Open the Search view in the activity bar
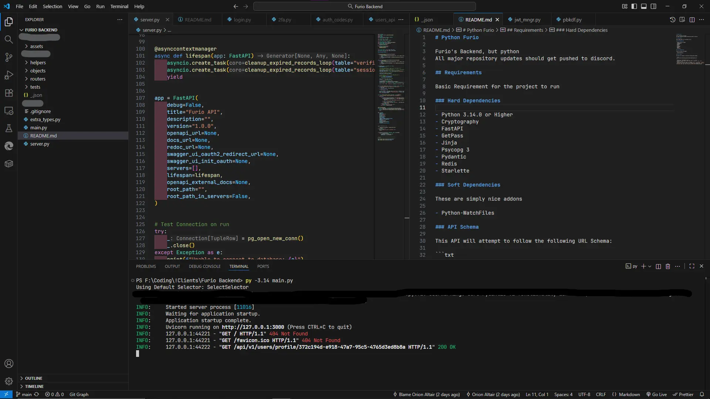The width and height of the screenshot is (710, 399). [9, 40]
